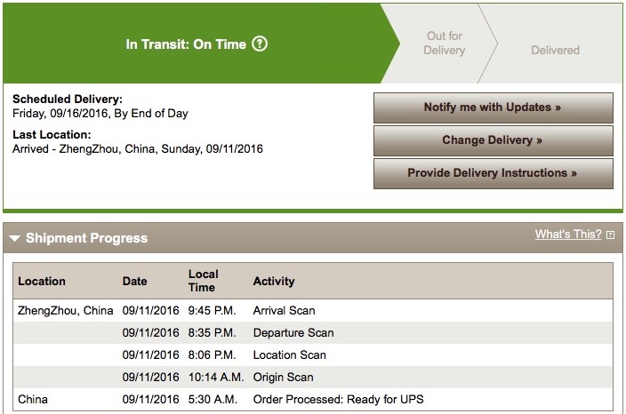The width and height of the screenshot is (626, 414).
Task: Select the Origin Scan row
Action: pyautogui.click(x=313, y=378)
